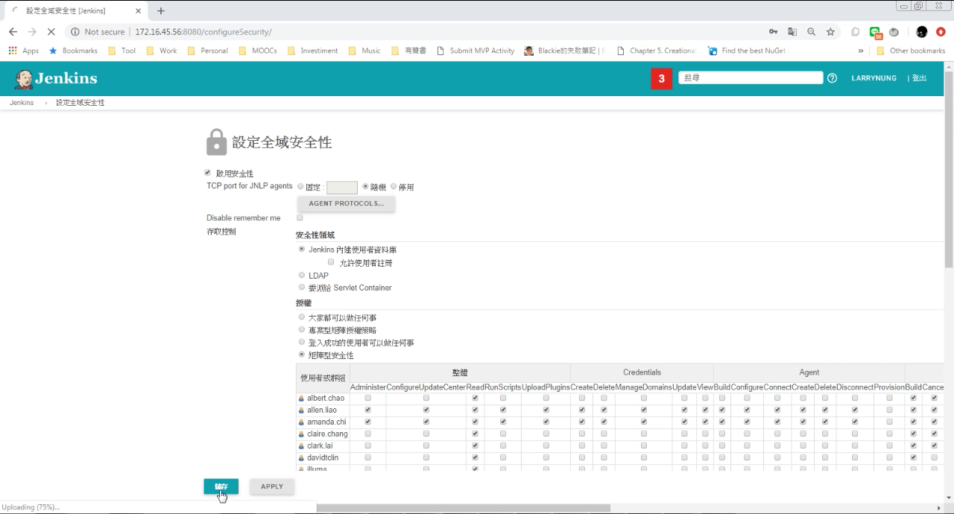Open the Investiment bookmarks folder
The image size is (954, 514).
(312, 51)
